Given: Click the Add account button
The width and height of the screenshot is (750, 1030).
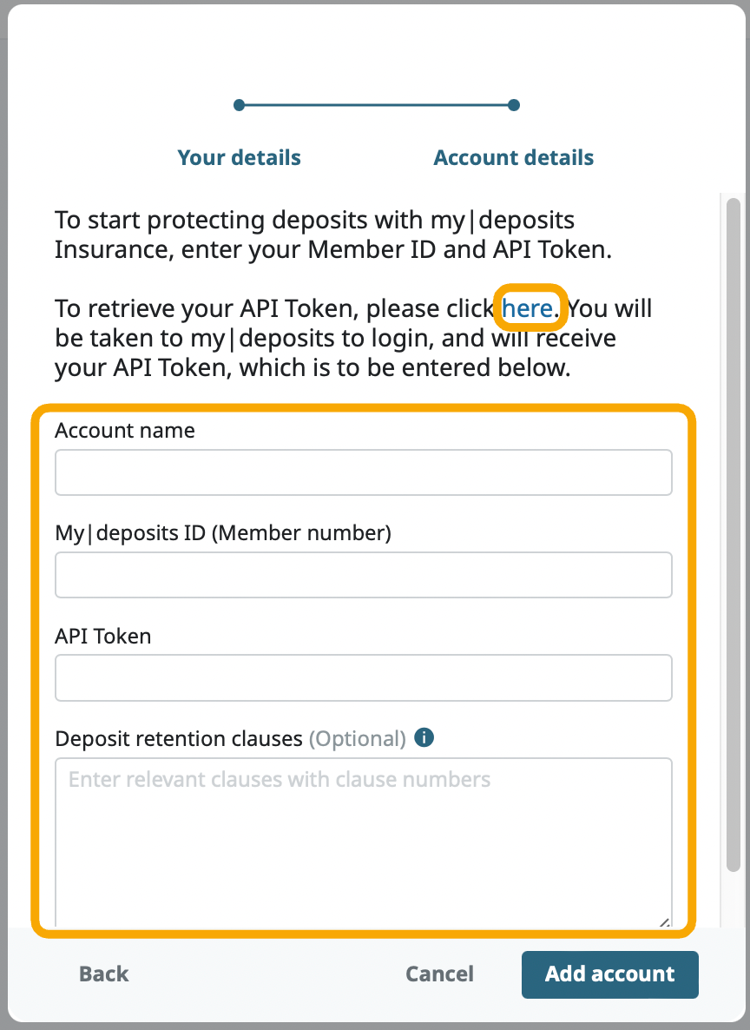Looking at the screenshot, I should coord(609,974).
